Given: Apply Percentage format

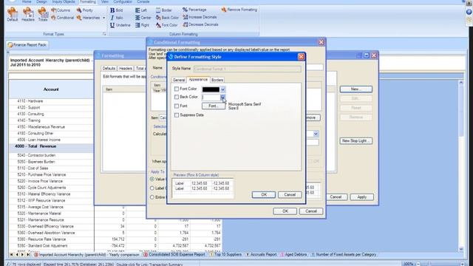Looking at the screenshot, I should tap(194, 10).
